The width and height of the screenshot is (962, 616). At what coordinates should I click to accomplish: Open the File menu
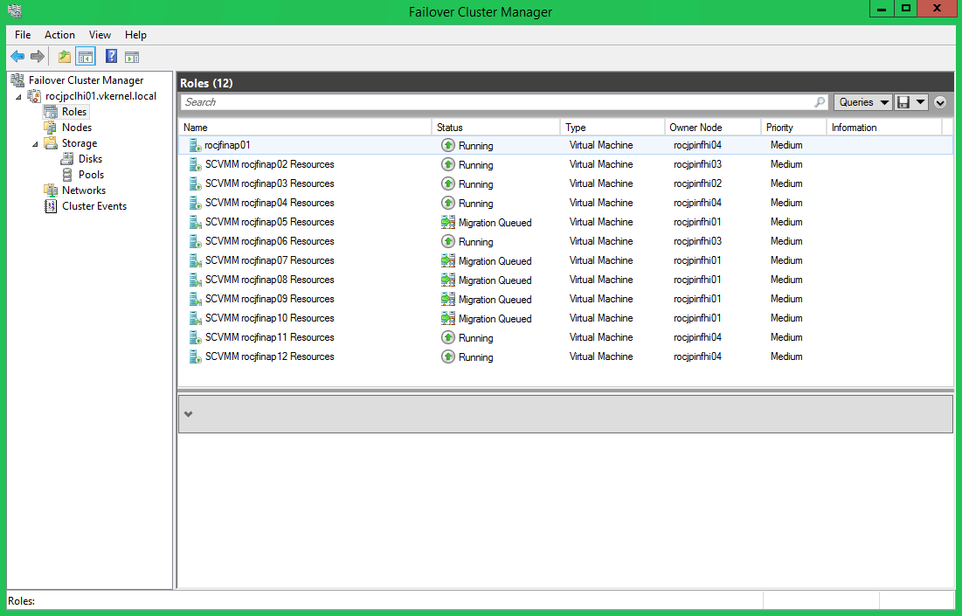pyautogui.click(x=23, y=35)
